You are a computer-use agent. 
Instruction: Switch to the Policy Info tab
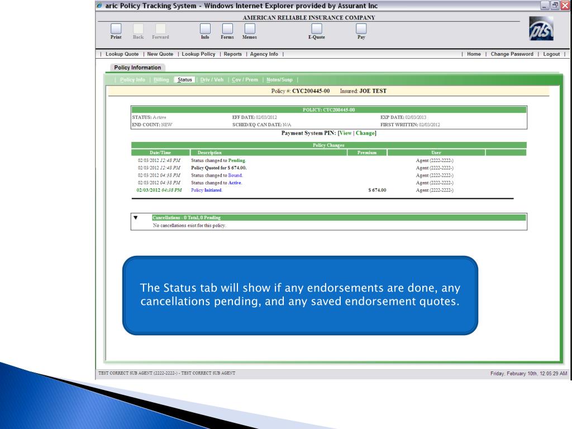click(132, 79)
